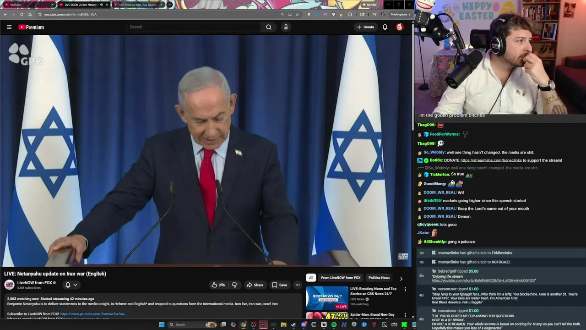
Task: Open options for Spider-Man video
Action: 405,315
